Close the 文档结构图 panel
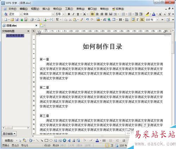Screen dimensions: 176x149 tap(28, 31)
